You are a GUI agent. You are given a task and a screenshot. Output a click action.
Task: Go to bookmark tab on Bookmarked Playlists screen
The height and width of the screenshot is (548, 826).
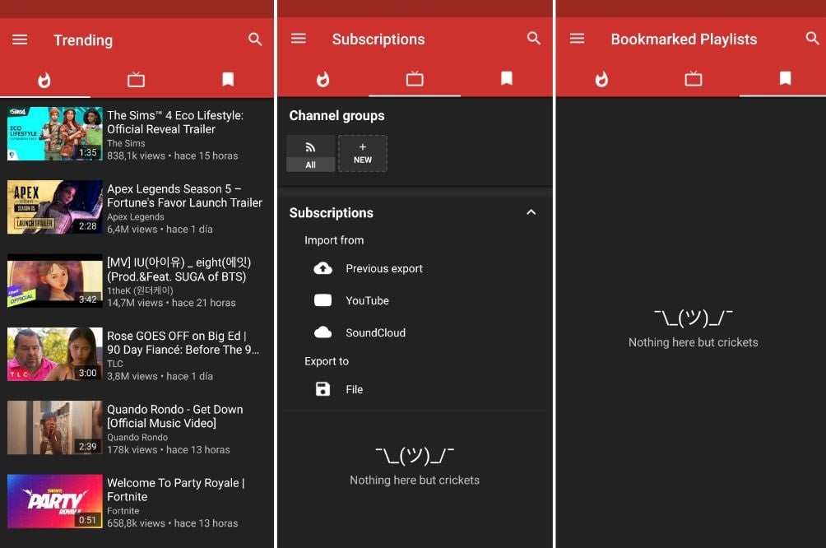[x=786, y=78]
